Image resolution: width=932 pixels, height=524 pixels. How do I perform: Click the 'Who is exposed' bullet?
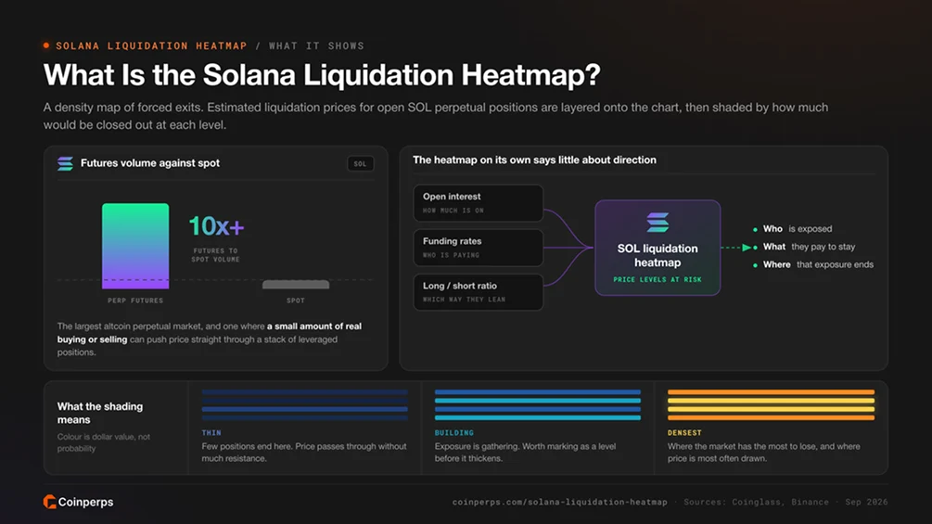pyautogui.click(x=792, y=229)
